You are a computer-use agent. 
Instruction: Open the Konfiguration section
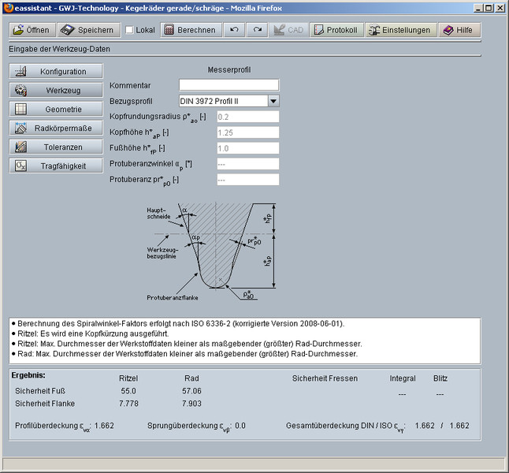[x=57, y=71]
